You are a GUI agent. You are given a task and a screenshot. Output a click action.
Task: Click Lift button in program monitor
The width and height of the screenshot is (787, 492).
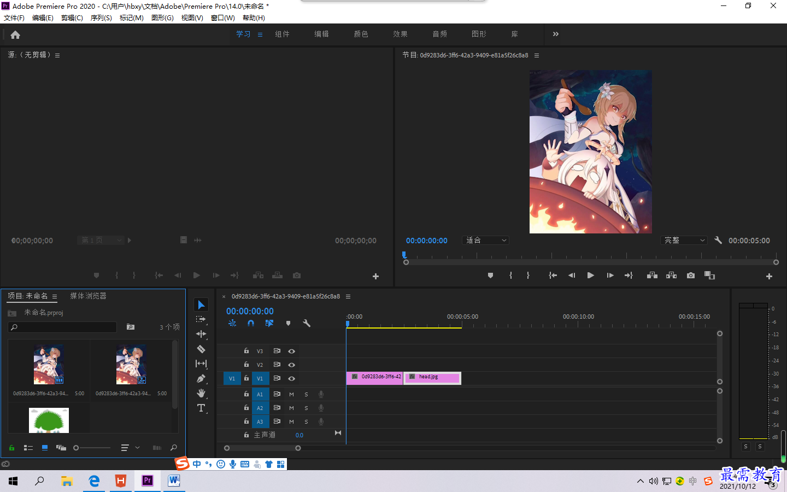[x=652, y=276]
